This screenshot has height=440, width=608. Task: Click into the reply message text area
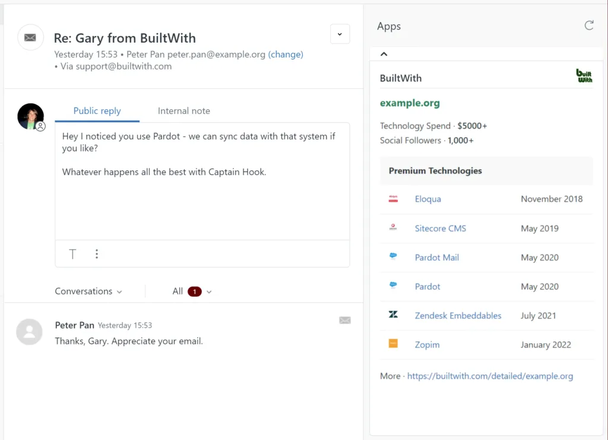(202, 196)
